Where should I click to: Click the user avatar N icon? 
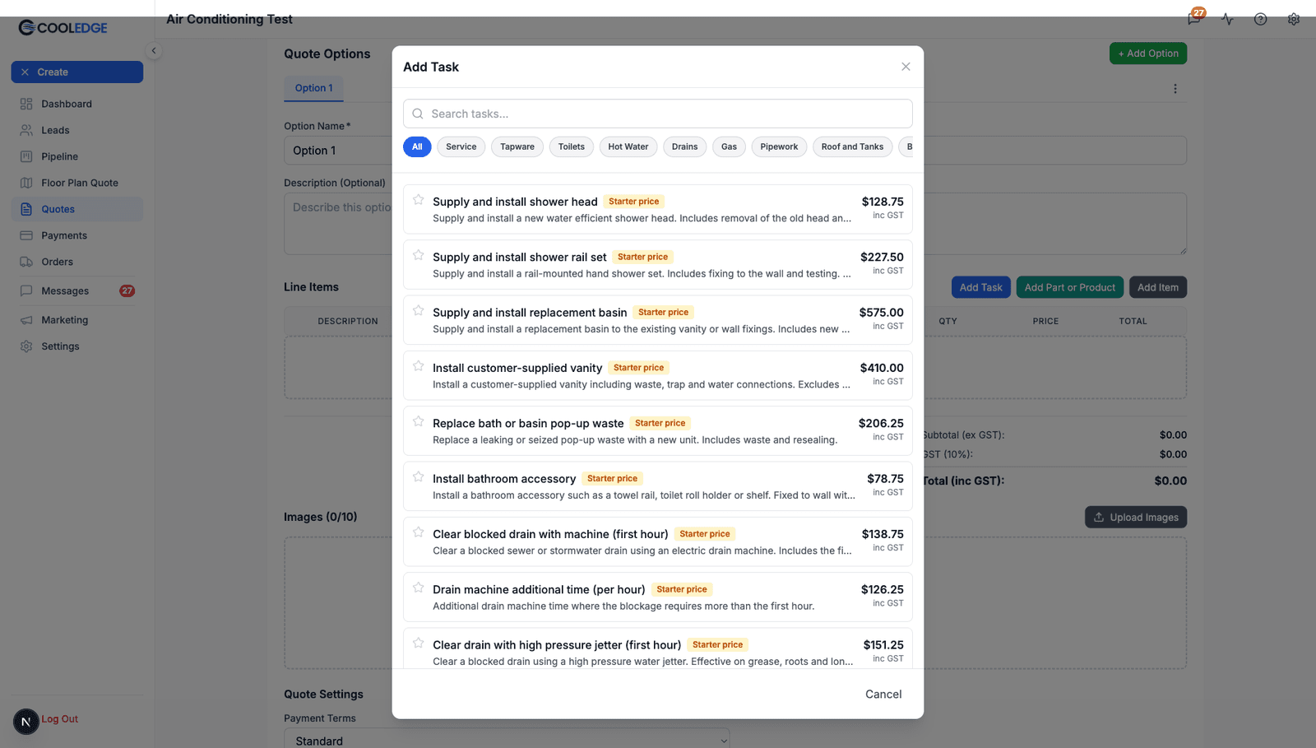coord(26,722)
